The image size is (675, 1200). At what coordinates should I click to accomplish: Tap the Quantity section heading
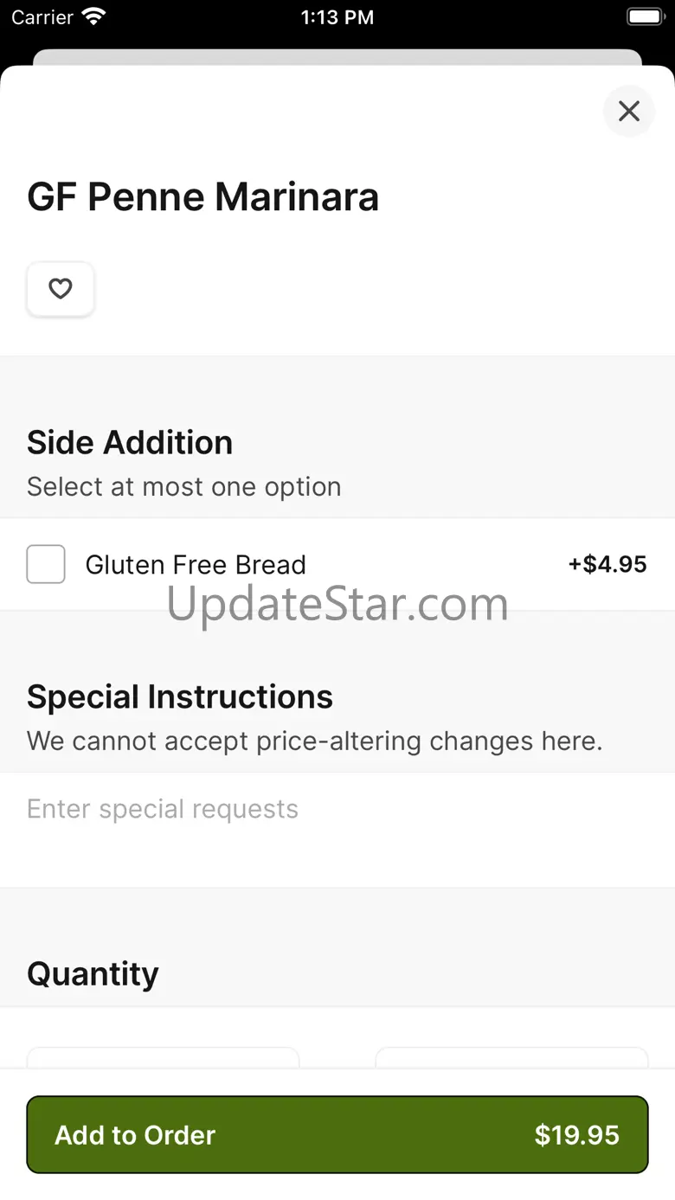pyautogui.click(x=93, y=973)
